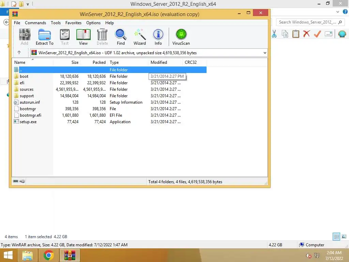This screenshot has height=262, width=349.
Task: Click 'Setup Information' type text
Action: [x=126, y=102]
